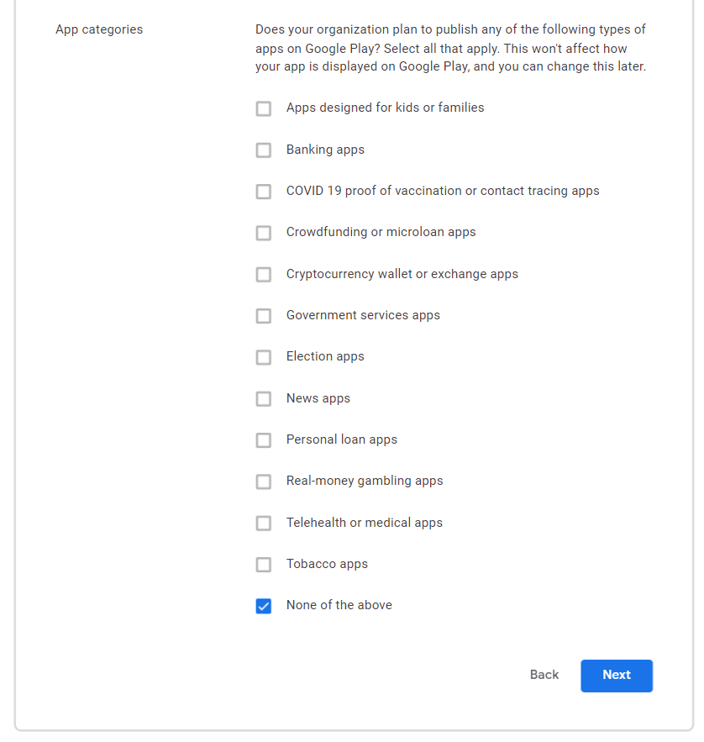This screenshot has width=704, height=742.
Task: Tick the Banking apps checkbox
Action: [x=264, y=150]
